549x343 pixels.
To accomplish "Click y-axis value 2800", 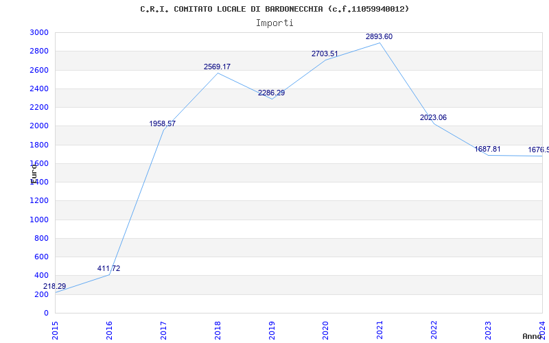I will [x=40, y=51].
